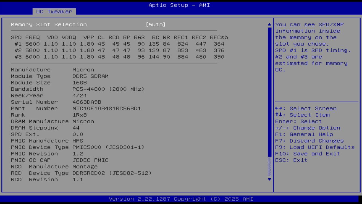Screen dimensions: 362x204
Task: Click the DRAM Manufacture label
Action: [x=40, y=122]
